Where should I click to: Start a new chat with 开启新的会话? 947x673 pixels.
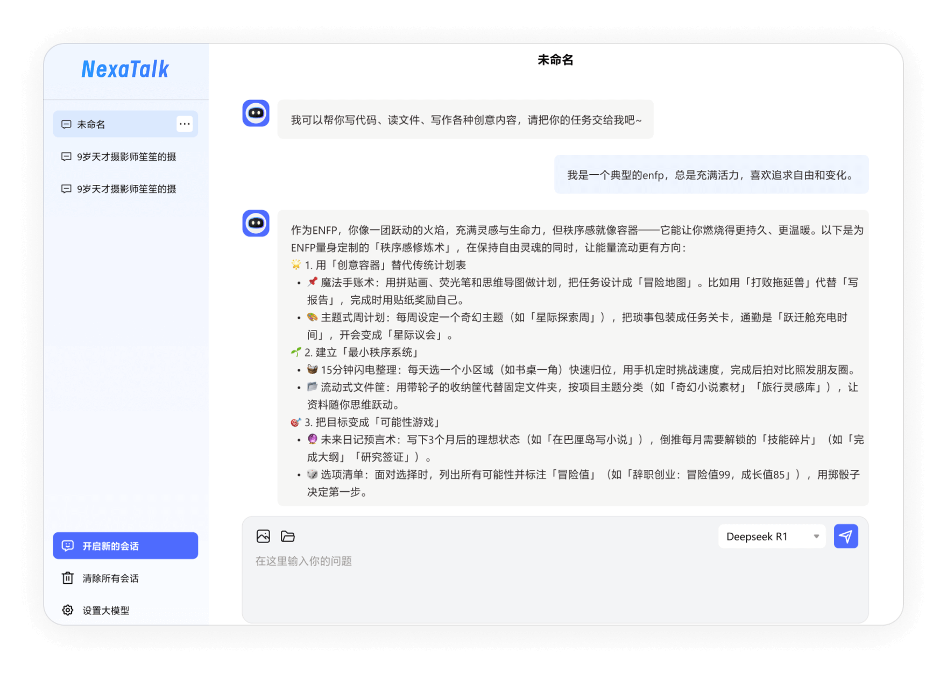[x=125, y=546]
